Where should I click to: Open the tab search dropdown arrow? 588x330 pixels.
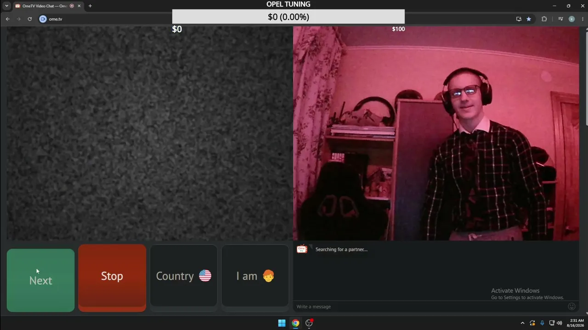[6, 6]
